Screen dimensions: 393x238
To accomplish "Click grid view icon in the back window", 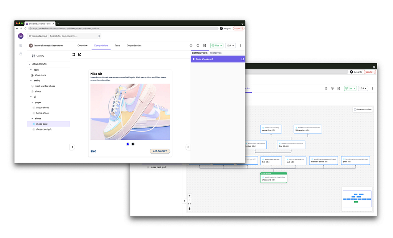I will pos(339,88).
